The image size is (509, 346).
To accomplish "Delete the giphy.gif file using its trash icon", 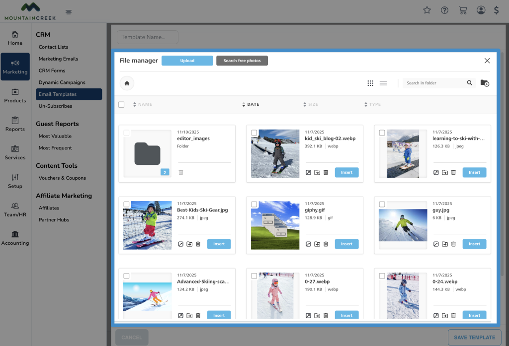I will [x=326, y=244].
